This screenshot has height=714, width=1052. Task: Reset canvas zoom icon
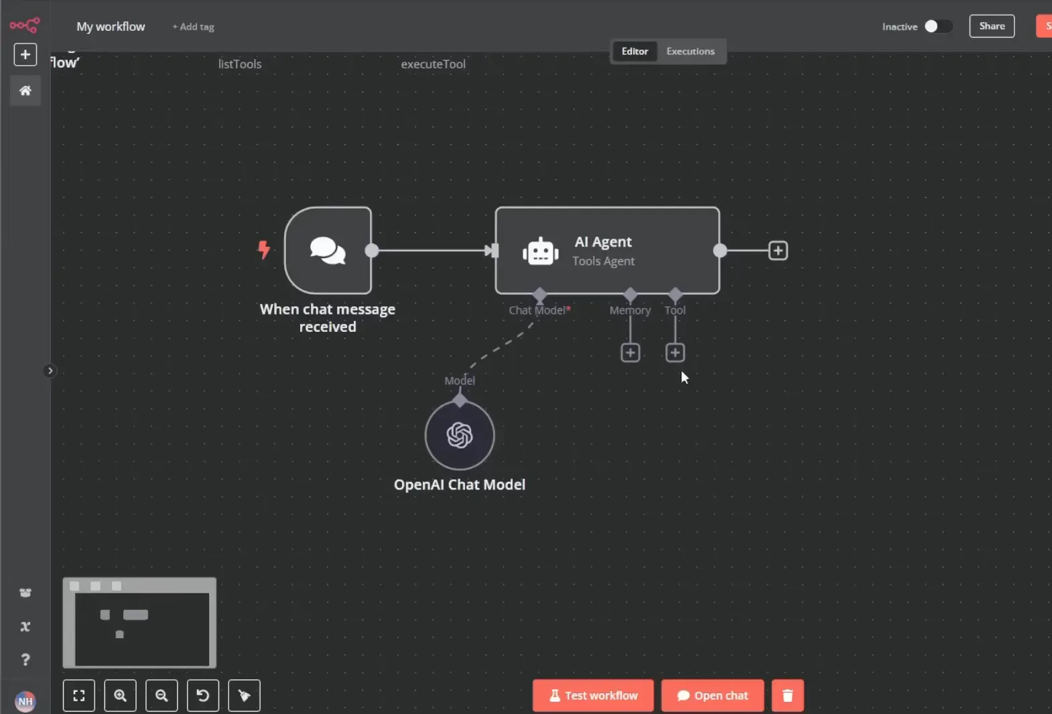point(203,695)
